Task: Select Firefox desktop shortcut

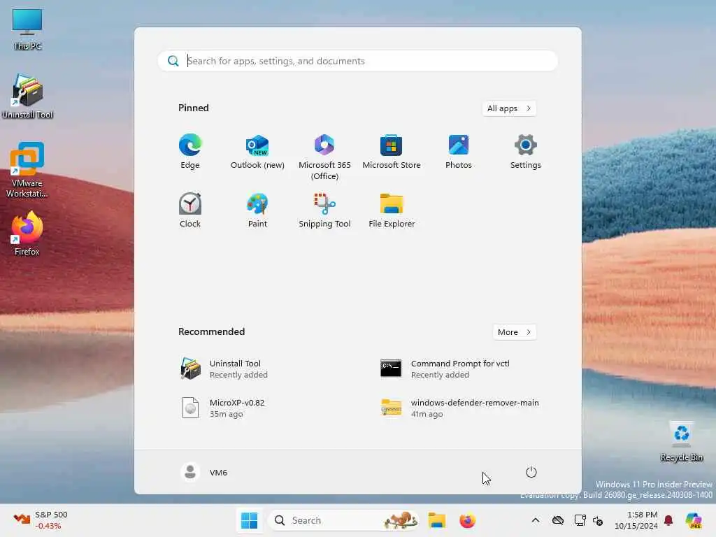Action: (x=27, y=234)
